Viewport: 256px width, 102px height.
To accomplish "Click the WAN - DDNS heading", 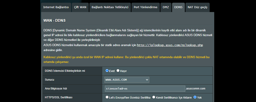I will click(54, 21).
